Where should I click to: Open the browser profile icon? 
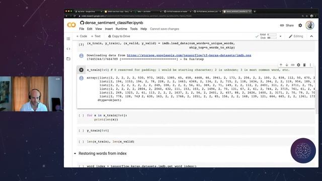click(x=312, y=16)
